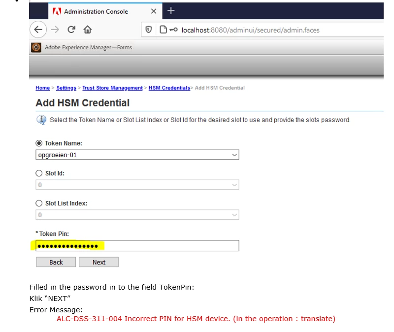Open the browser home page icon
Image resolution: width=394 pixels, height=332 pixels.
click(88, 30)
